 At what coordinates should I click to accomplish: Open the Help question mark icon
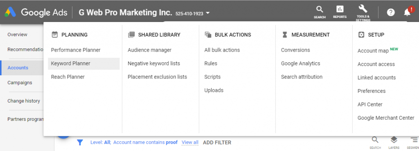tap(391, 12)
